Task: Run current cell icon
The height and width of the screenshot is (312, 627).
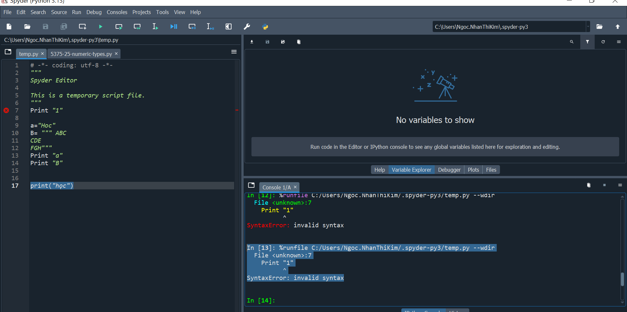Action: 119,26
